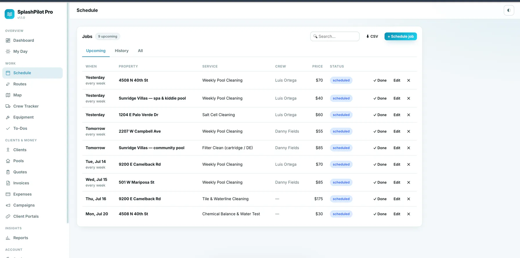Edit the 1204 E Palo Verde Dr job
The height and width of the screenshot is (258, 520).
[397, 115]
